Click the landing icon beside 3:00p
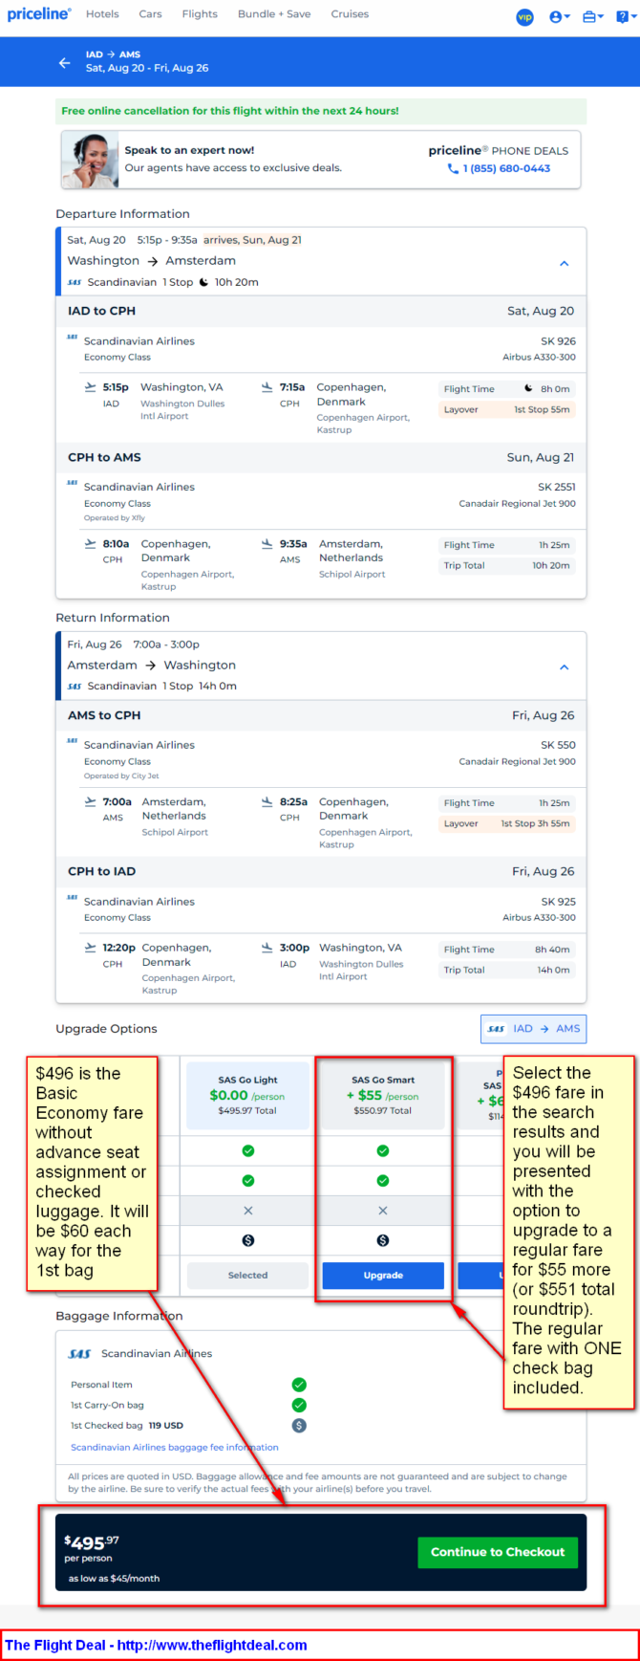Screen dimensions: 640x1661 pyautogui.click(x=267, y=948)
